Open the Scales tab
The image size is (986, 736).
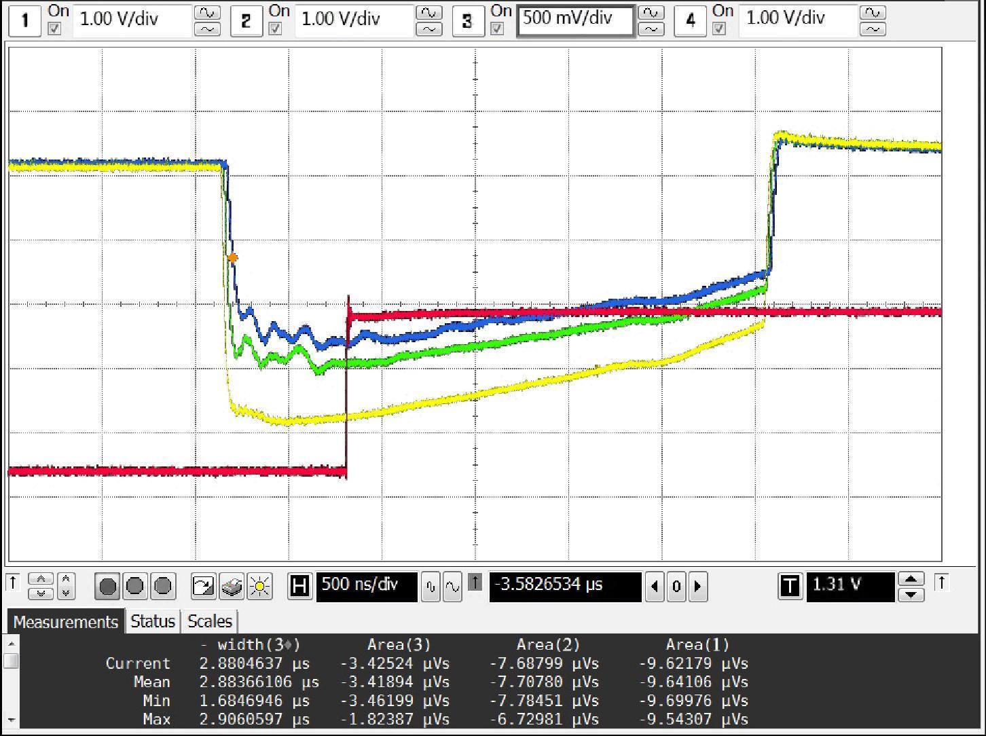(x=209, y=621)
